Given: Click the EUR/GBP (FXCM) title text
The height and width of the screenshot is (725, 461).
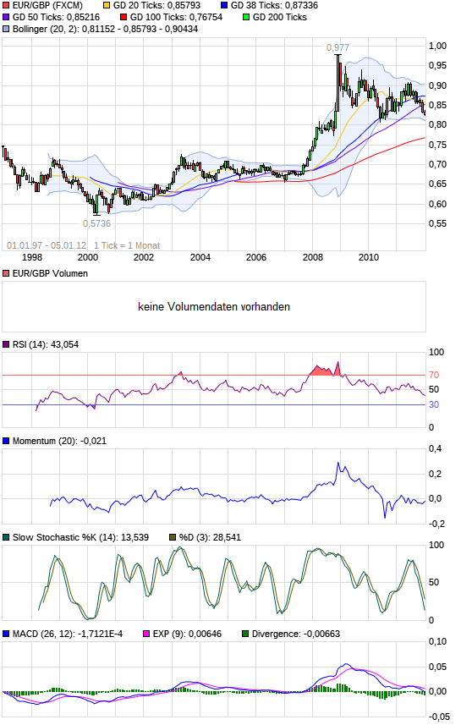Looking at the screenshot, I should point(47,6).
